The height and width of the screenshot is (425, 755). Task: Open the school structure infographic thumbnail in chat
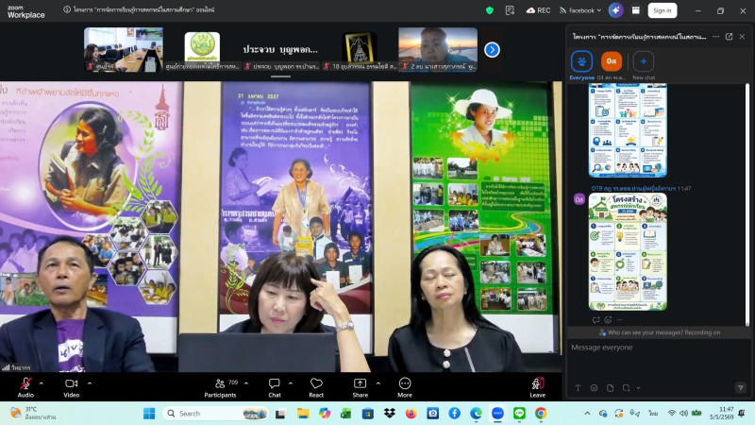[628, 251]
